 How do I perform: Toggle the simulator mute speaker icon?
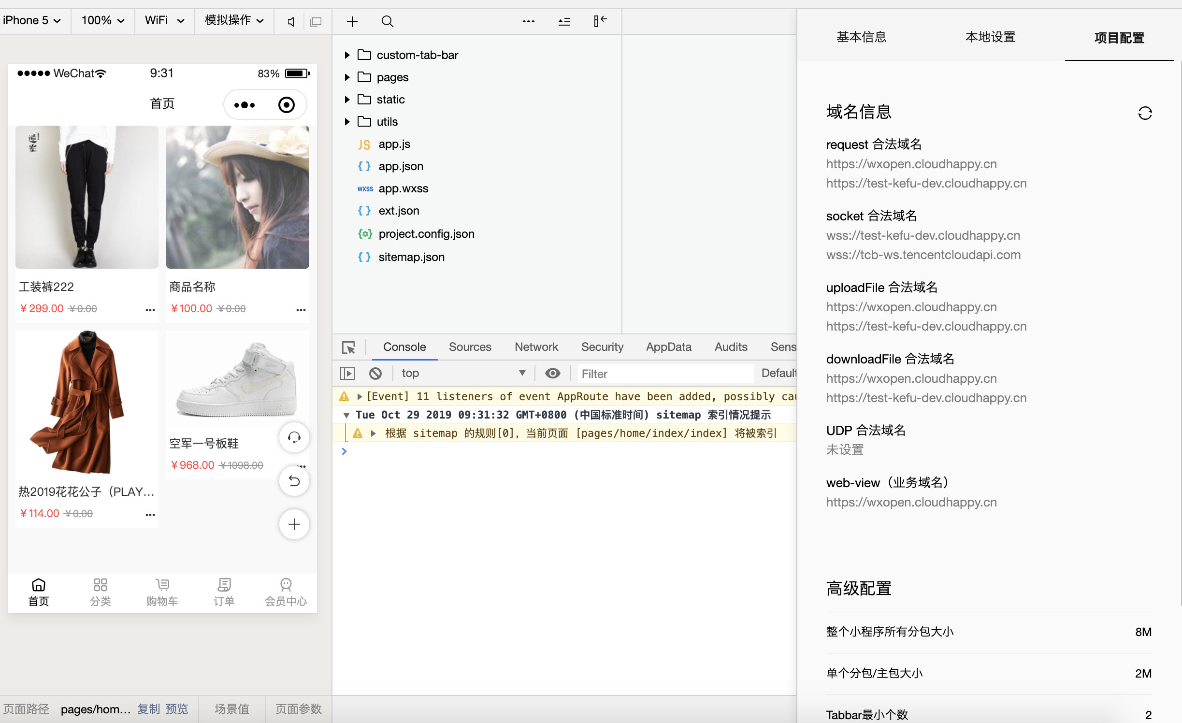(x=291, y=21)
